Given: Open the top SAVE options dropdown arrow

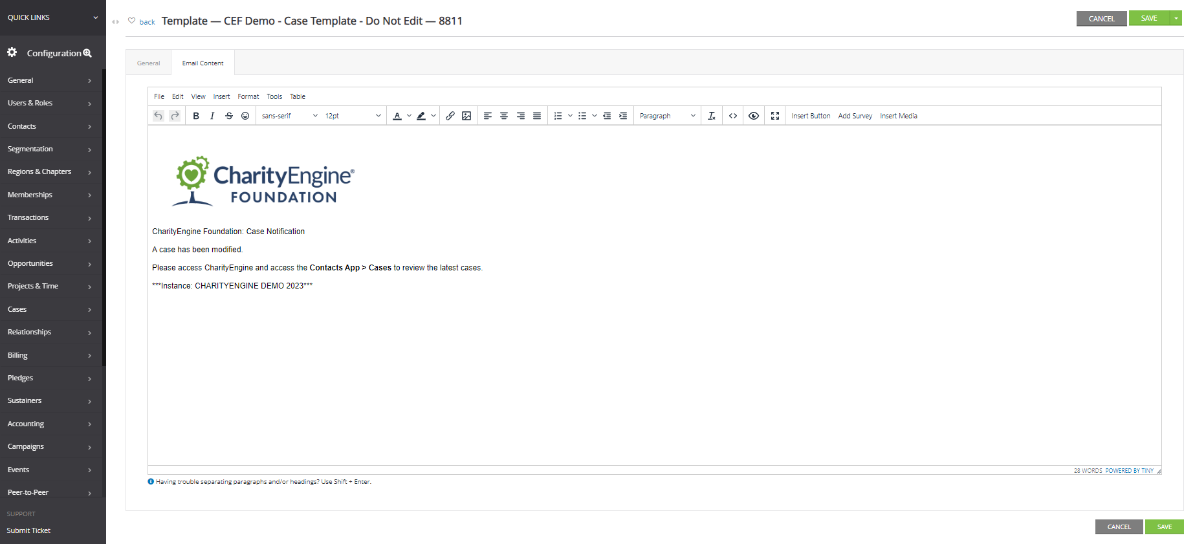Looking at the screenshot, I should (1176, 18).
